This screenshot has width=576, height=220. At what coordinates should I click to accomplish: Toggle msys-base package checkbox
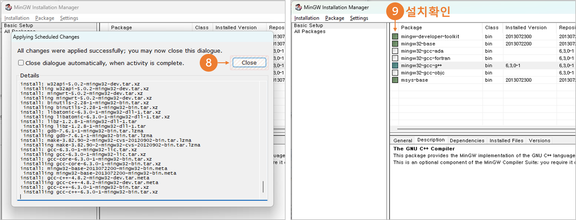coord(395,80)
